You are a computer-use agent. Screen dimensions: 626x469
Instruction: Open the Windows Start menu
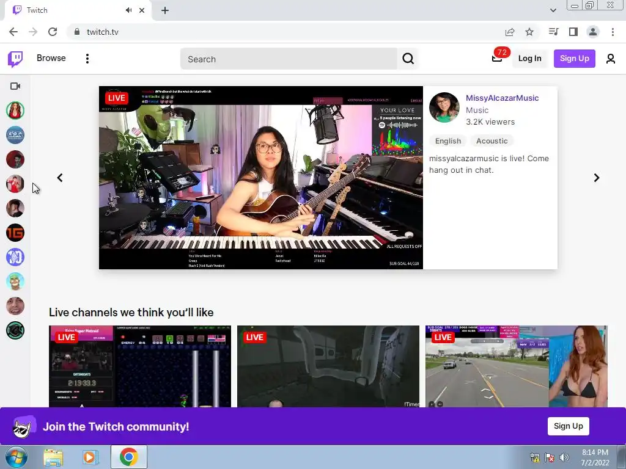tap(16, 457)
